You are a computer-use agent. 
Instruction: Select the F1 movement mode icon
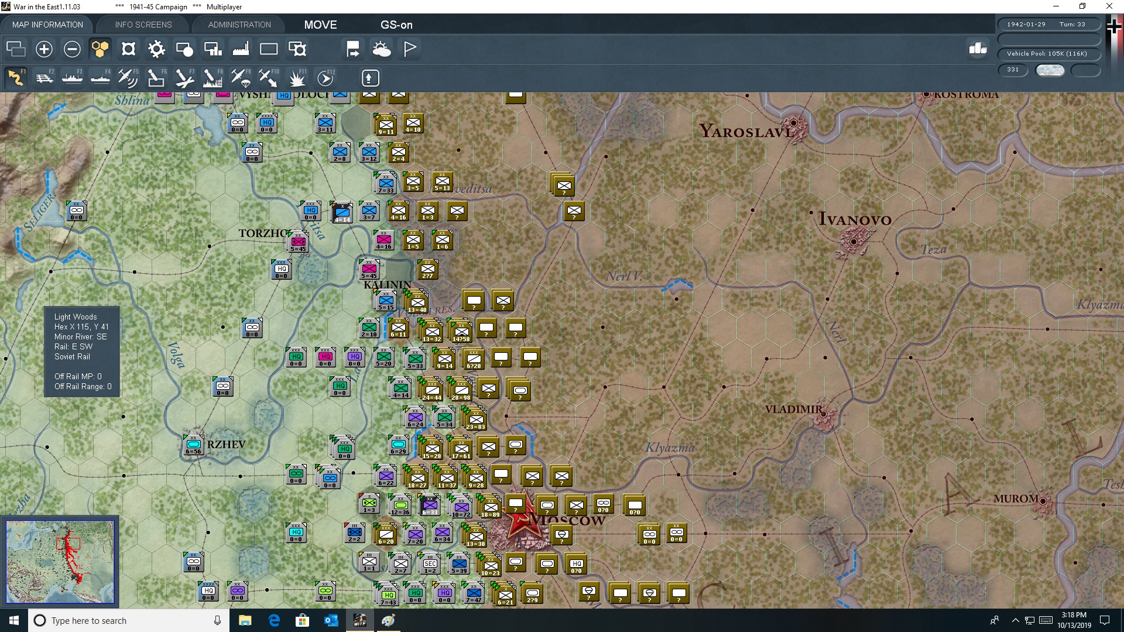coord(16,78)
